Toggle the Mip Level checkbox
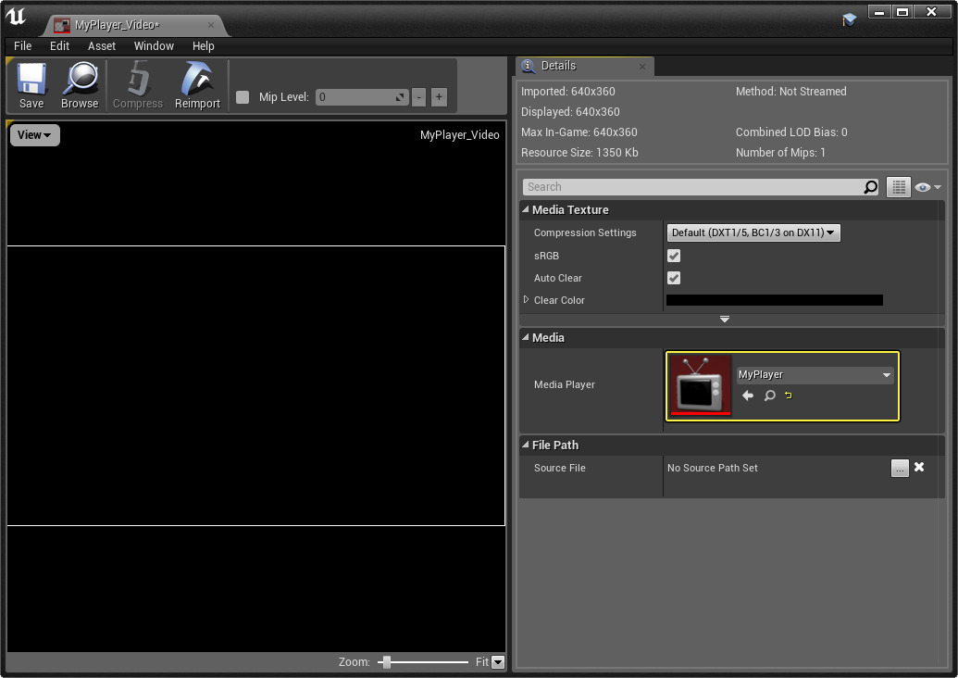 pyautogui.click(x=243, y=97)
